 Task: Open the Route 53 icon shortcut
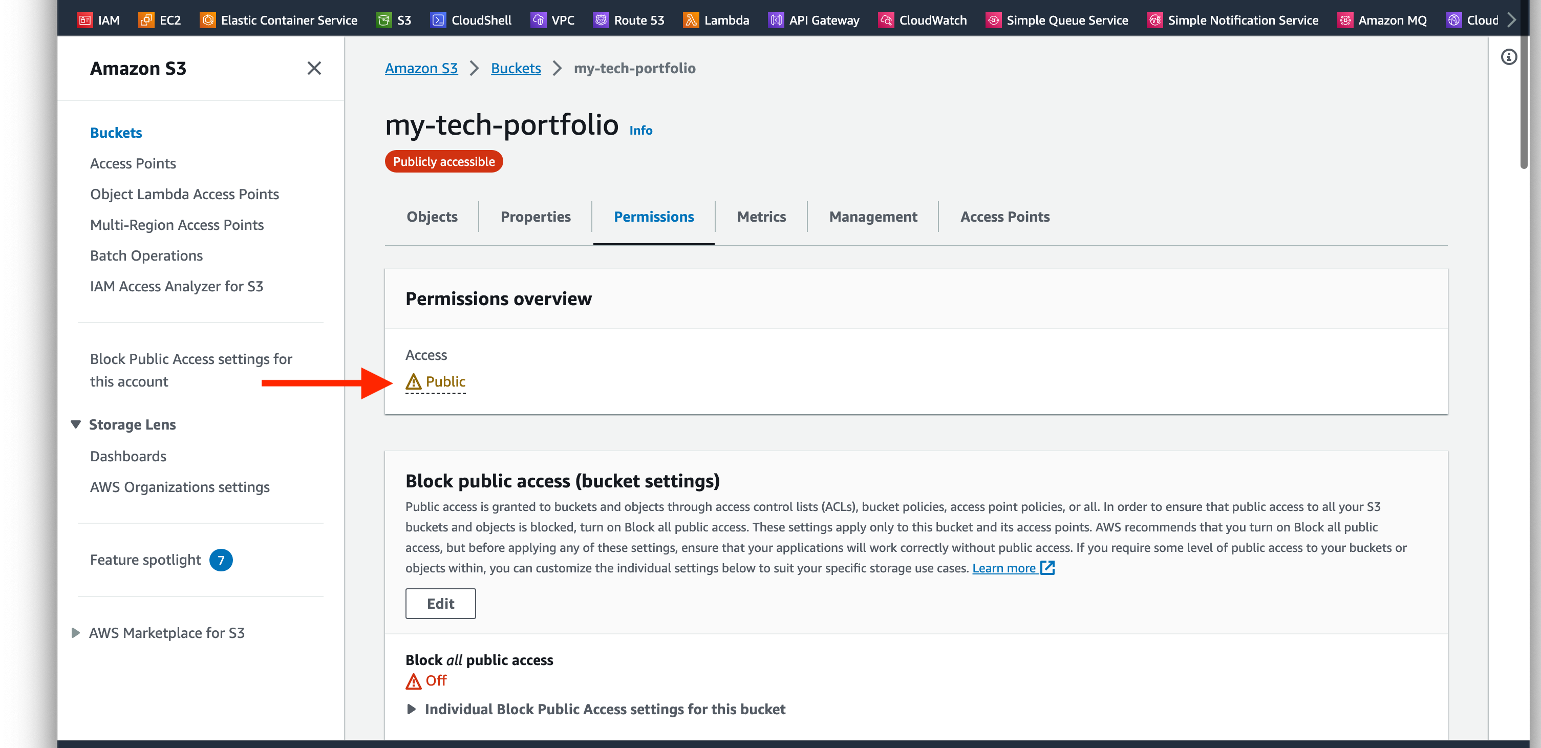tap(601, 20)
